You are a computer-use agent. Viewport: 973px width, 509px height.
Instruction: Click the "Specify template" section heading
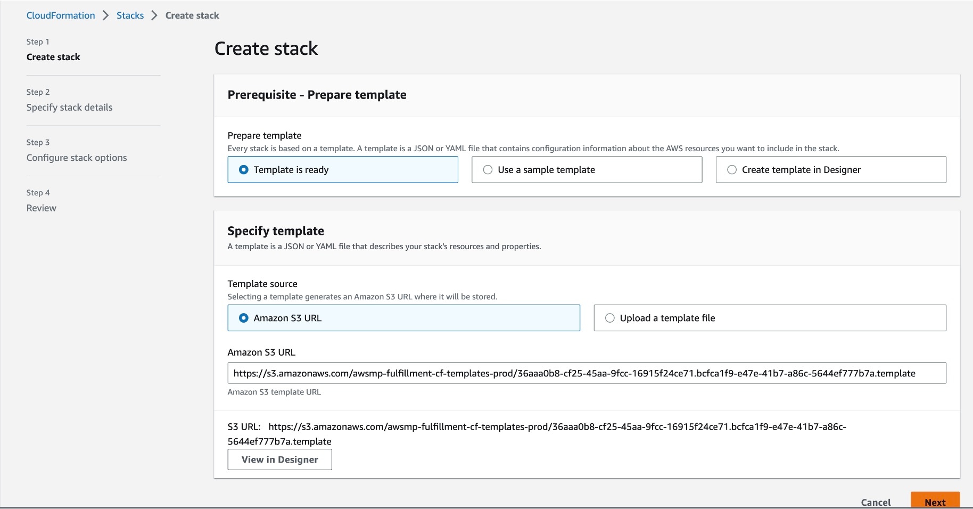click(x=276, y=231)
